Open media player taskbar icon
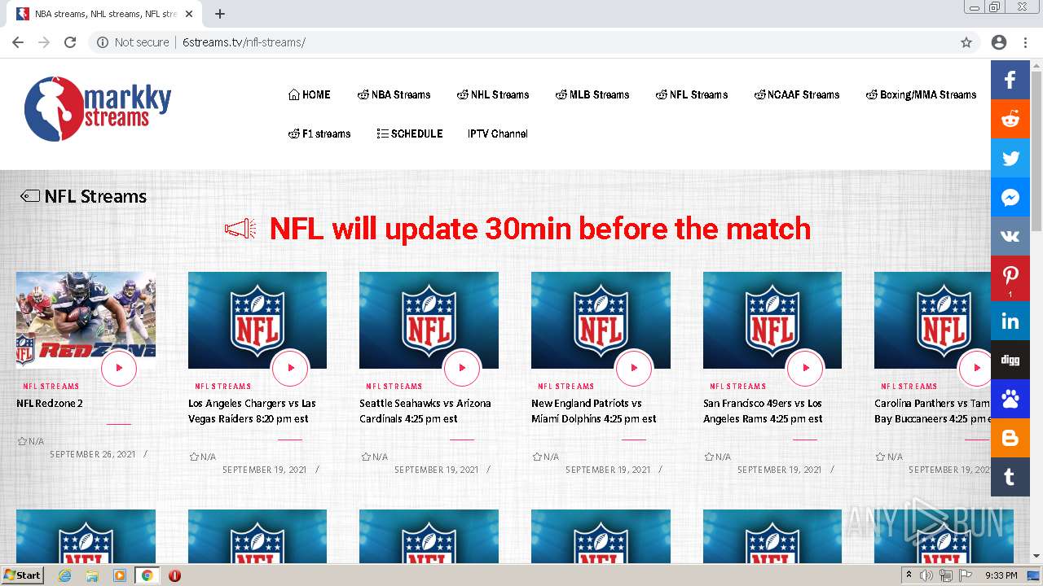This screenshot has height=586, width=1043. coord(120,575)
